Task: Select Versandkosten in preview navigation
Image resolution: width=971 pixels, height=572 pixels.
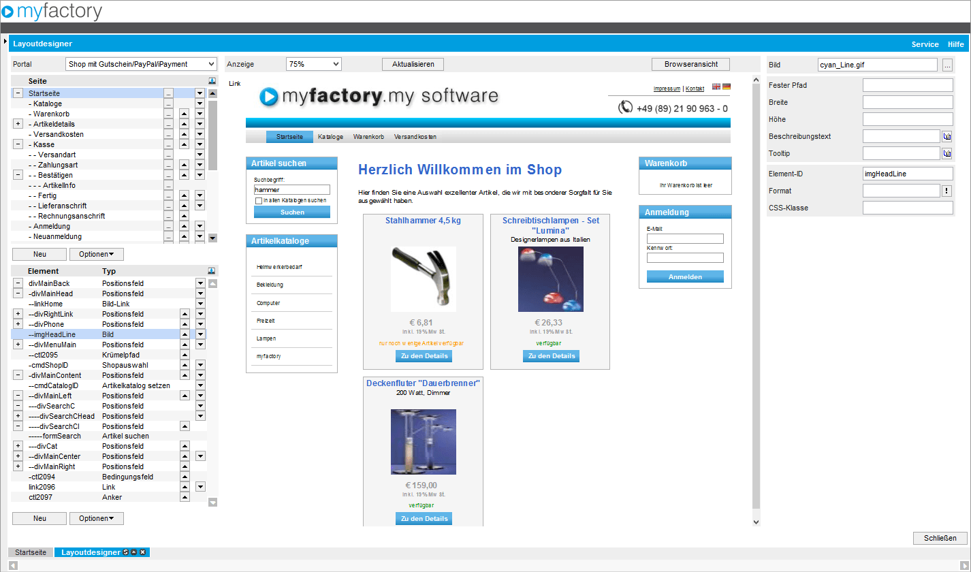Action: tap(415, 137)
